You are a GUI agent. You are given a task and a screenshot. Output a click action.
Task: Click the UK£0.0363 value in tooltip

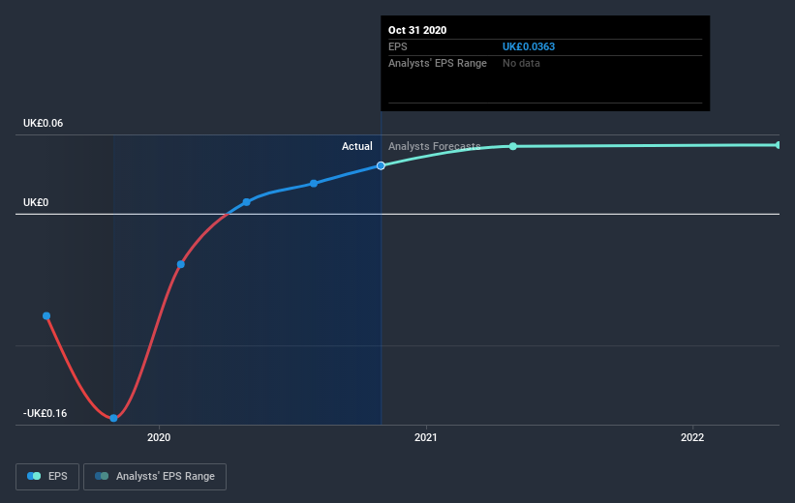point(529,46)
